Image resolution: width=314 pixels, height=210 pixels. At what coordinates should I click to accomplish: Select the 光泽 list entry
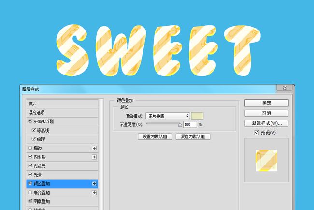[62, 175]
